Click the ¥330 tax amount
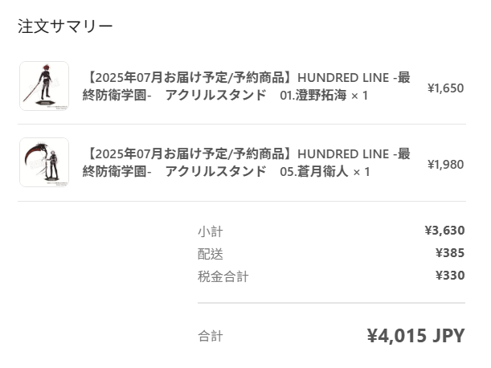 coord(450,276)
